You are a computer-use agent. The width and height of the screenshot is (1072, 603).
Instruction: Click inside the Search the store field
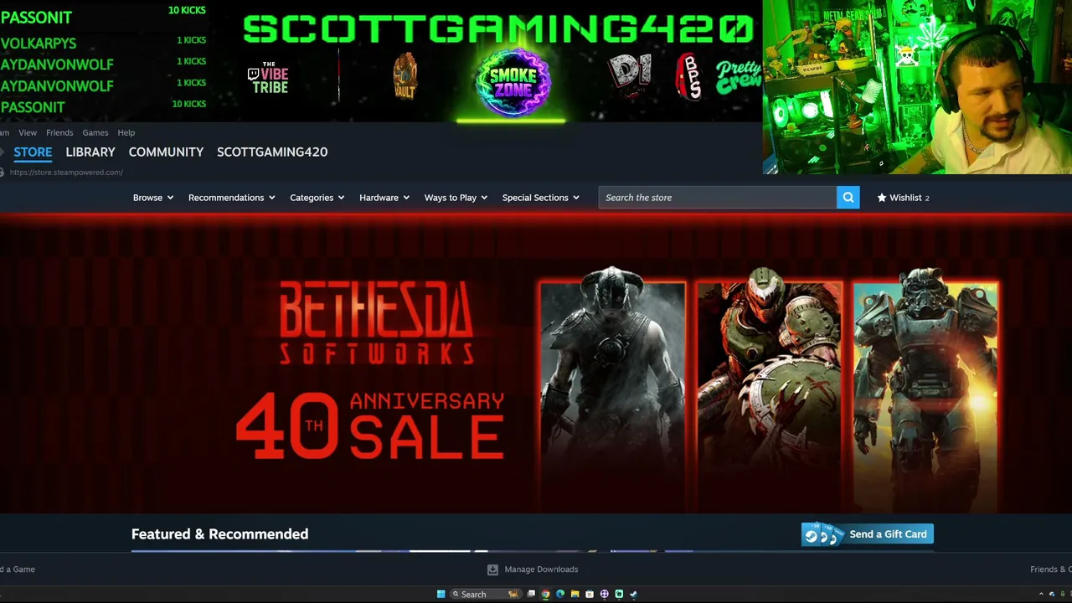point(717,198)
